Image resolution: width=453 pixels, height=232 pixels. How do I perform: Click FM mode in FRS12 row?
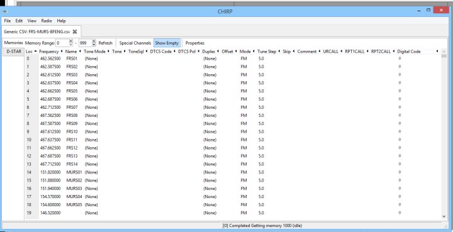tap(243, 148)
